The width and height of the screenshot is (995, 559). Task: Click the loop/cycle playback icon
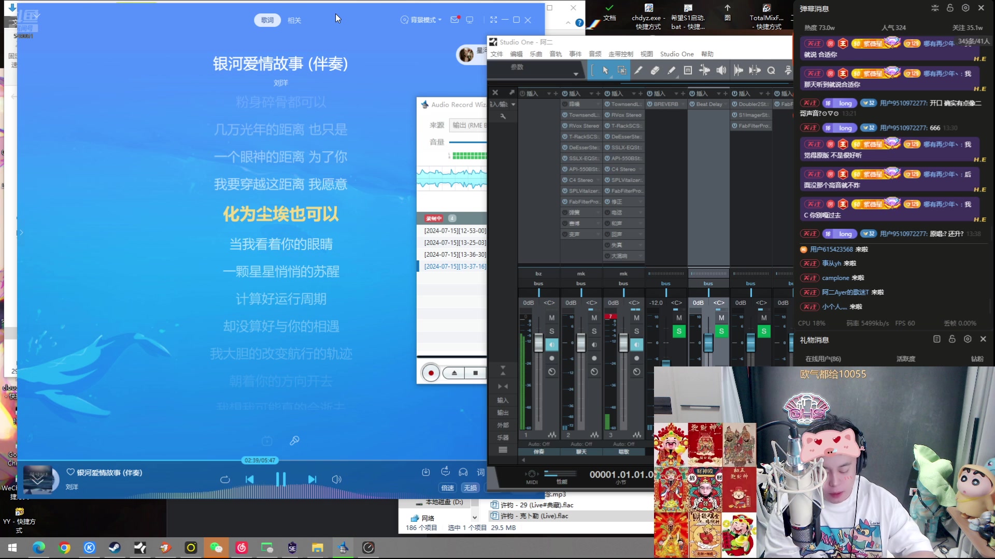225,479
